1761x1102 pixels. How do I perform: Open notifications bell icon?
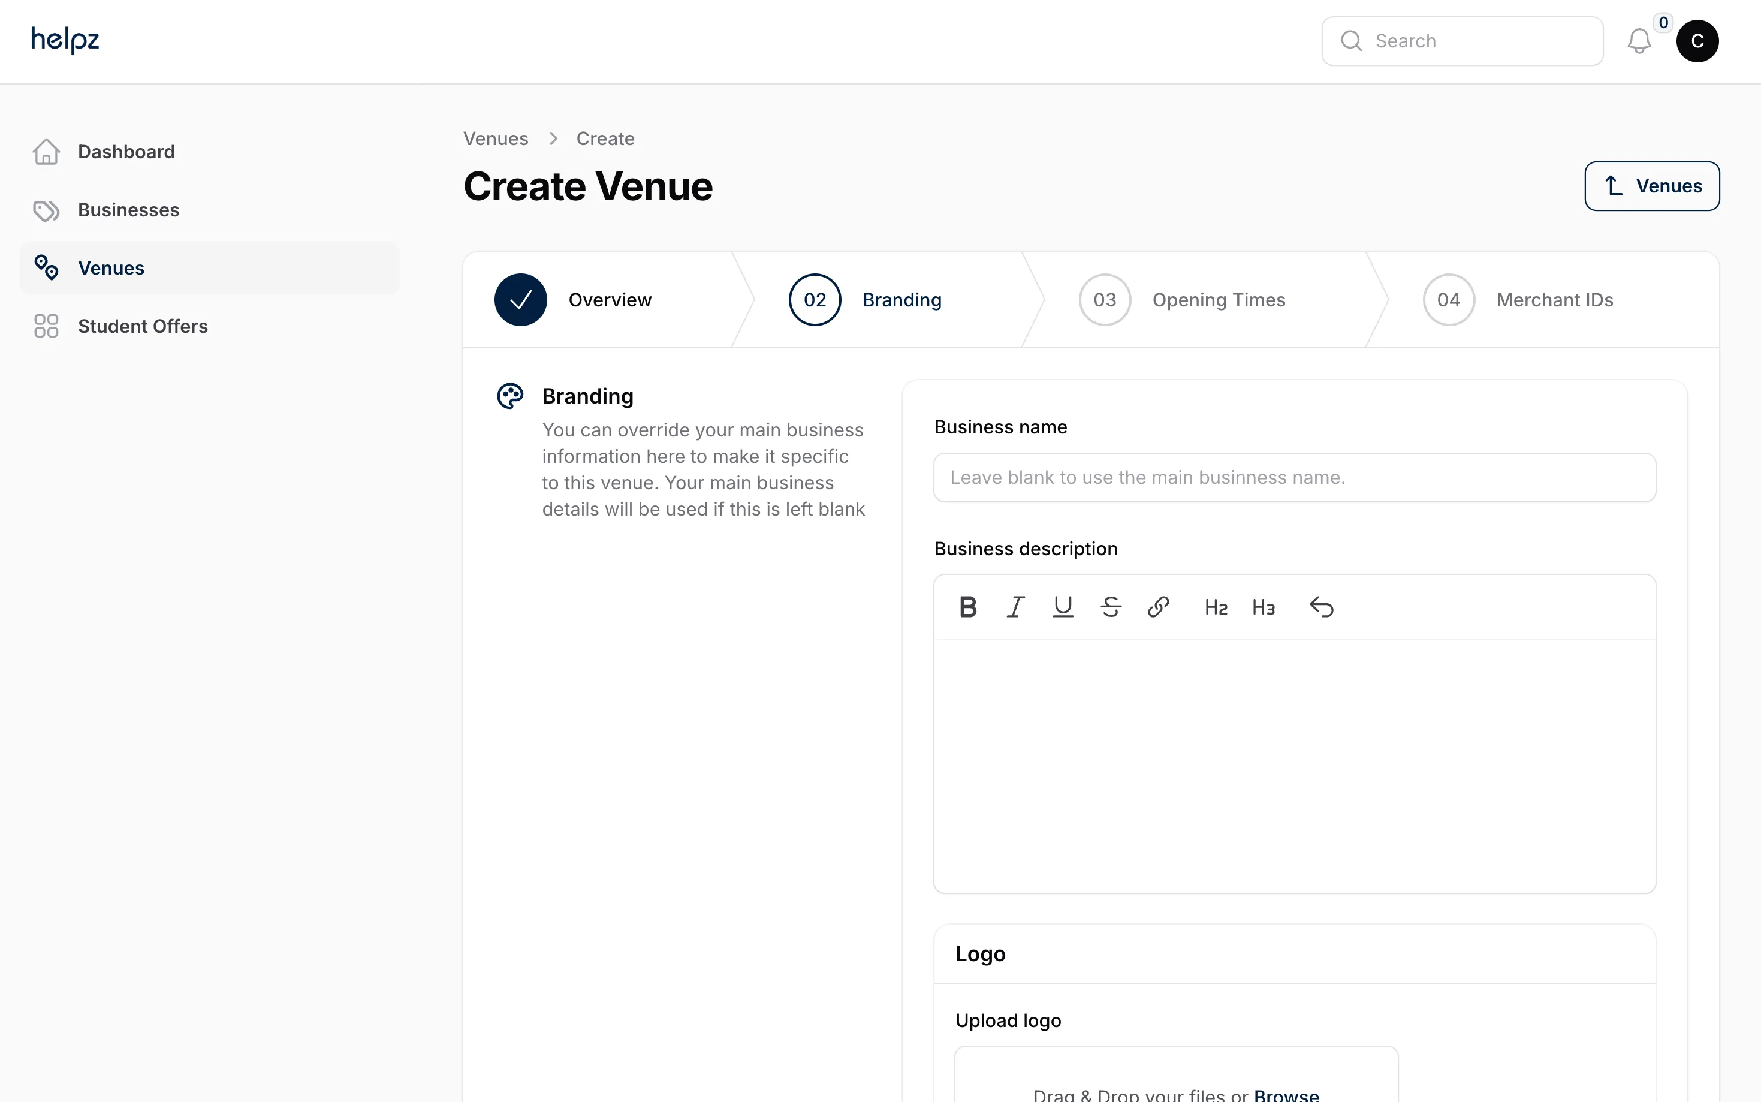tap(1639, 41)
